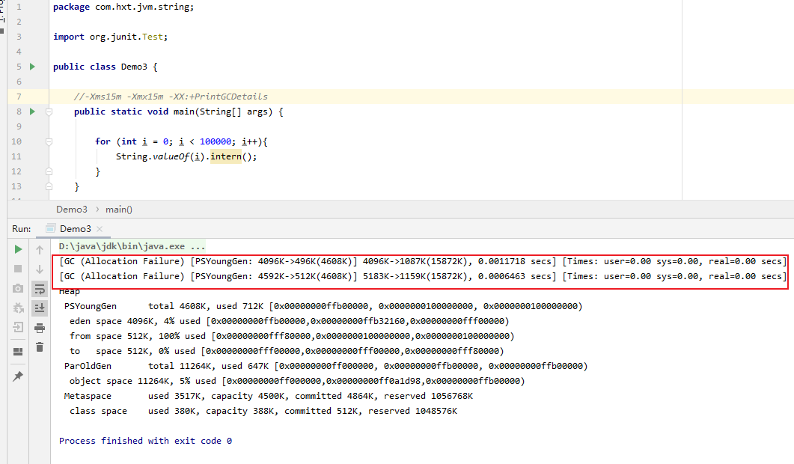Toggle scroll to end of console
The image size is (794, 464).
tap(40, 308)
